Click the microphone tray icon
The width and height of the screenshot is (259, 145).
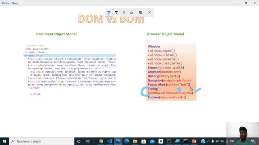(213, 141)
